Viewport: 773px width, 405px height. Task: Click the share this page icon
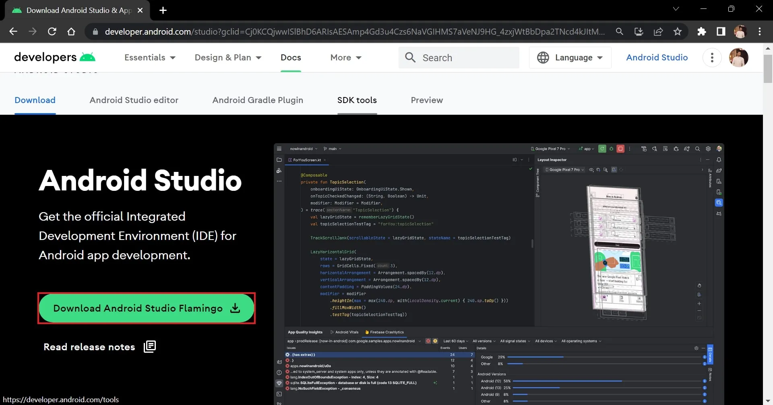pos(658,31)
